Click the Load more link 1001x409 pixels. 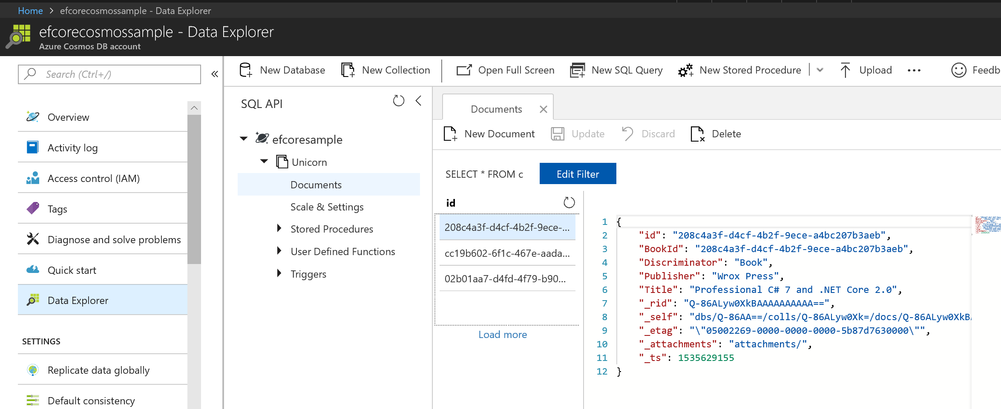[503, 335]
